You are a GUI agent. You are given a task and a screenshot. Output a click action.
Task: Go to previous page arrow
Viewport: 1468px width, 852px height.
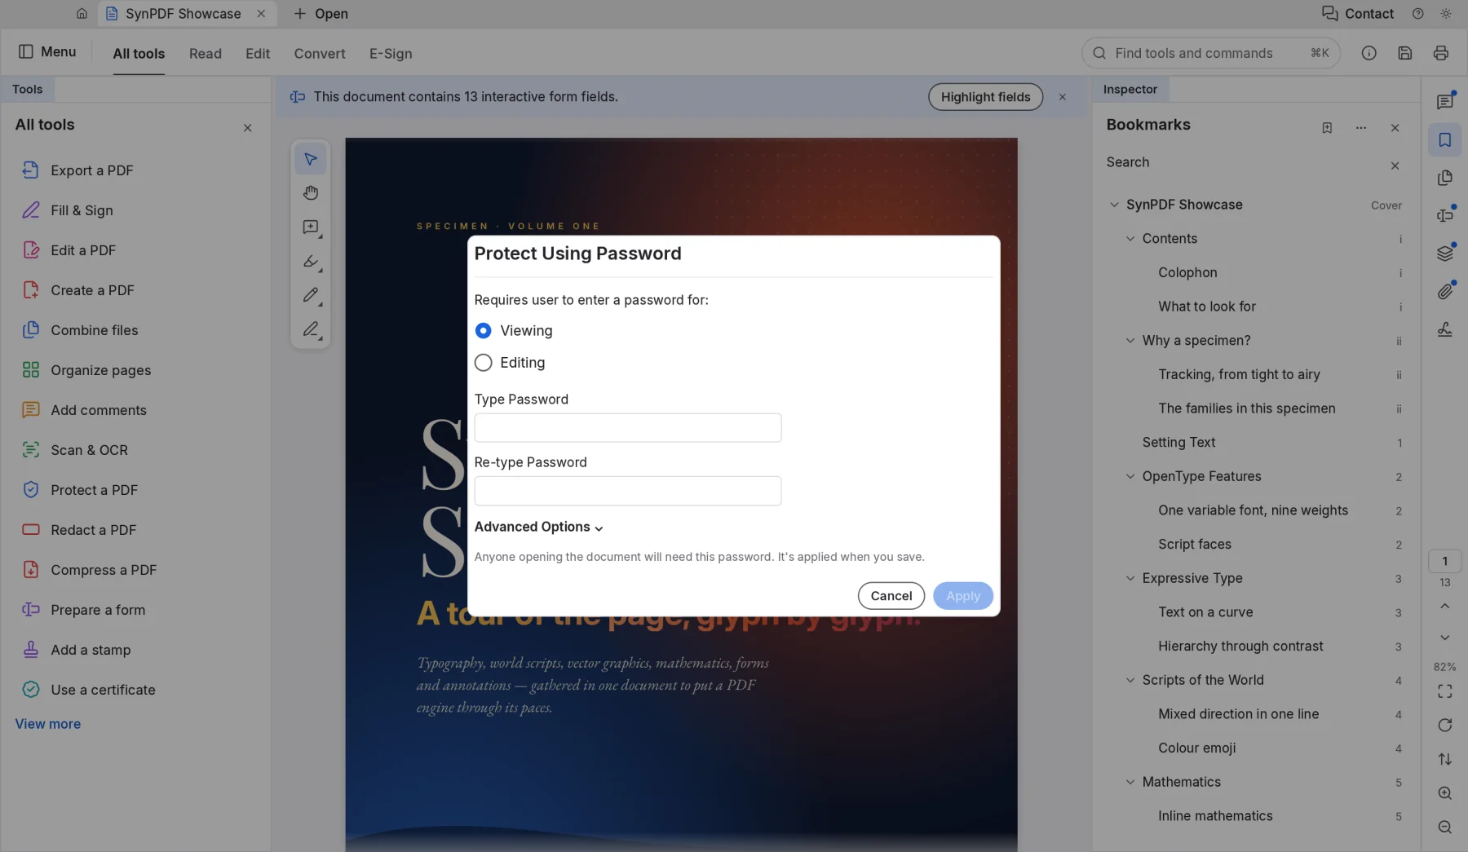pos(1444,606)
